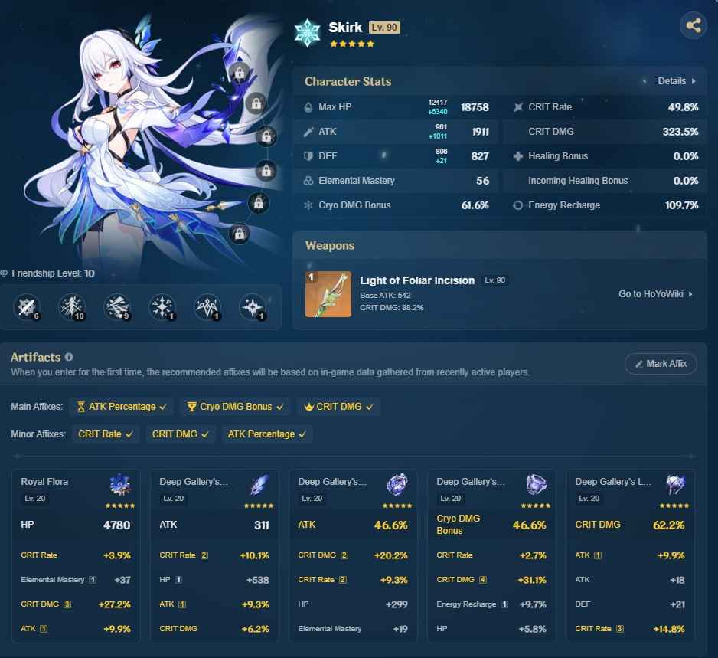
Task: Click the CRIT DMG 62.2% main stat
Action: click(x=630, y=525)
